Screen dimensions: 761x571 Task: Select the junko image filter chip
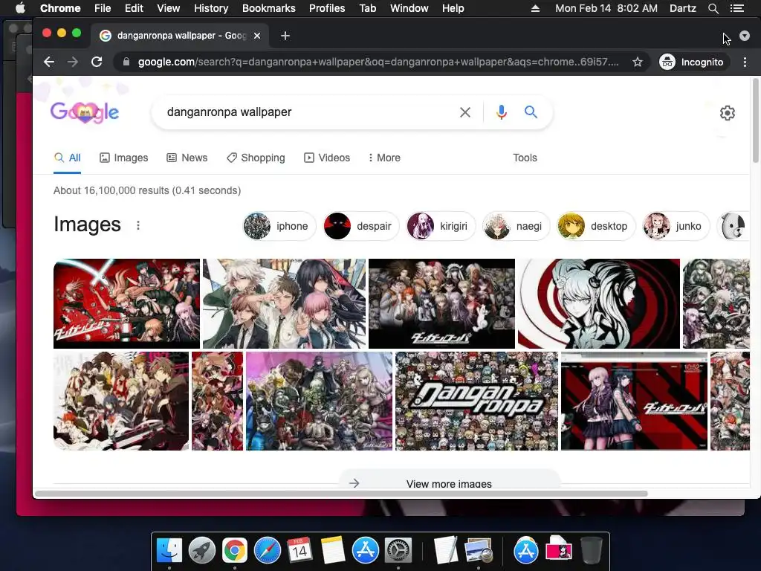point(676,226)
